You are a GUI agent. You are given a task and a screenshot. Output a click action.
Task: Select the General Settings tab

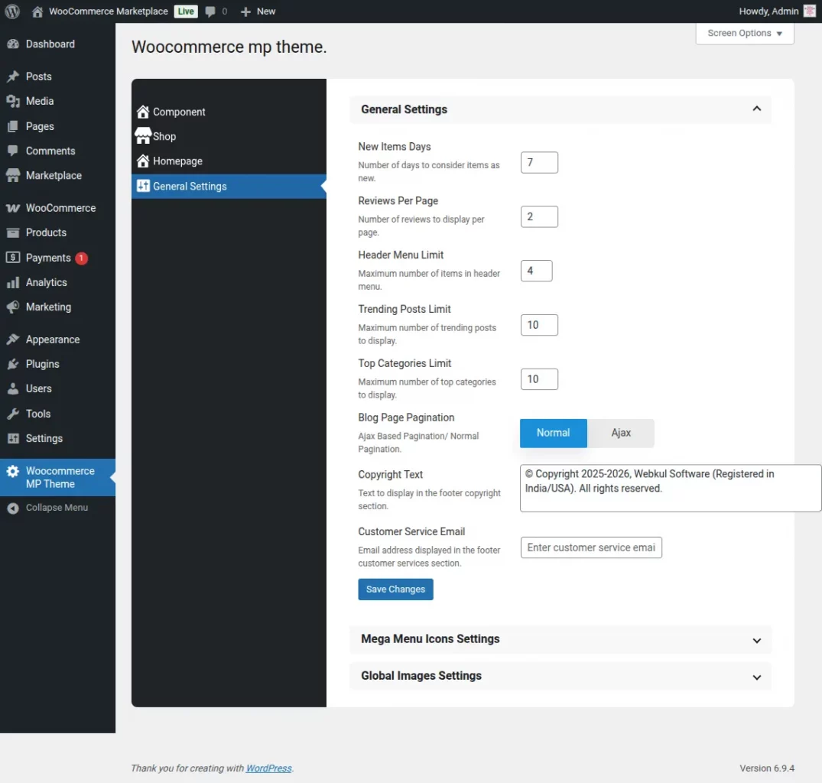point(229,186)
